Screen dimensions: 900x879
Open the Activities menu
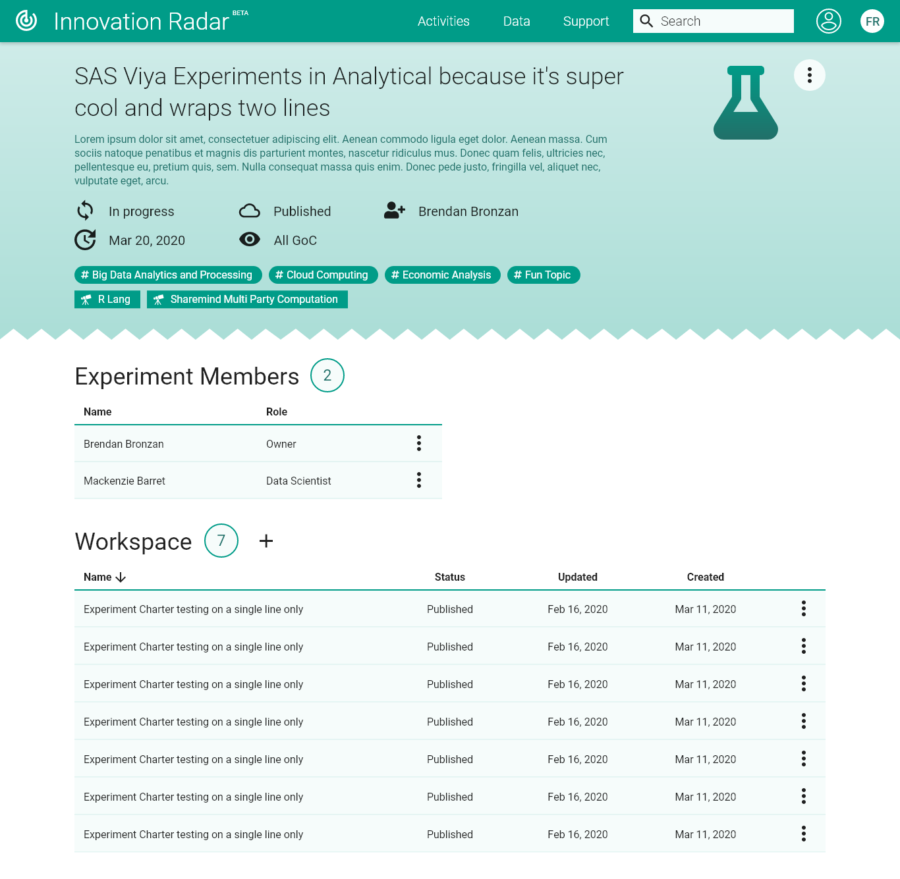tap(443, 21)
